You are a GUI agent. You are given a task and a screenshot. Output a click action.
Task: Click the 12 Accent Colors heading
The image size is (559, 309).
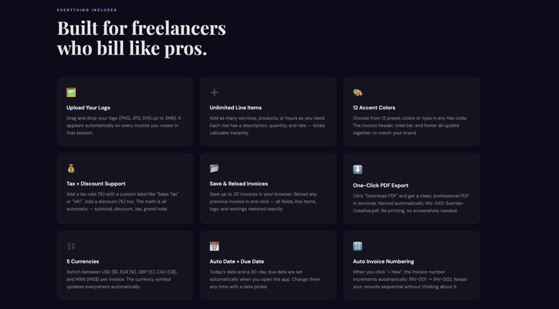374,108
